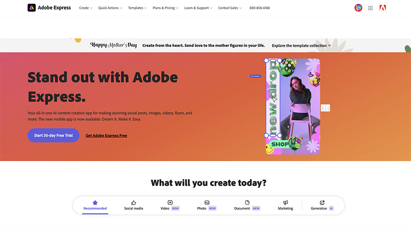Switch to the Video tab
The width and height of the screenshot is (411, 231).
pyautogui.click(x=170, y=205)
